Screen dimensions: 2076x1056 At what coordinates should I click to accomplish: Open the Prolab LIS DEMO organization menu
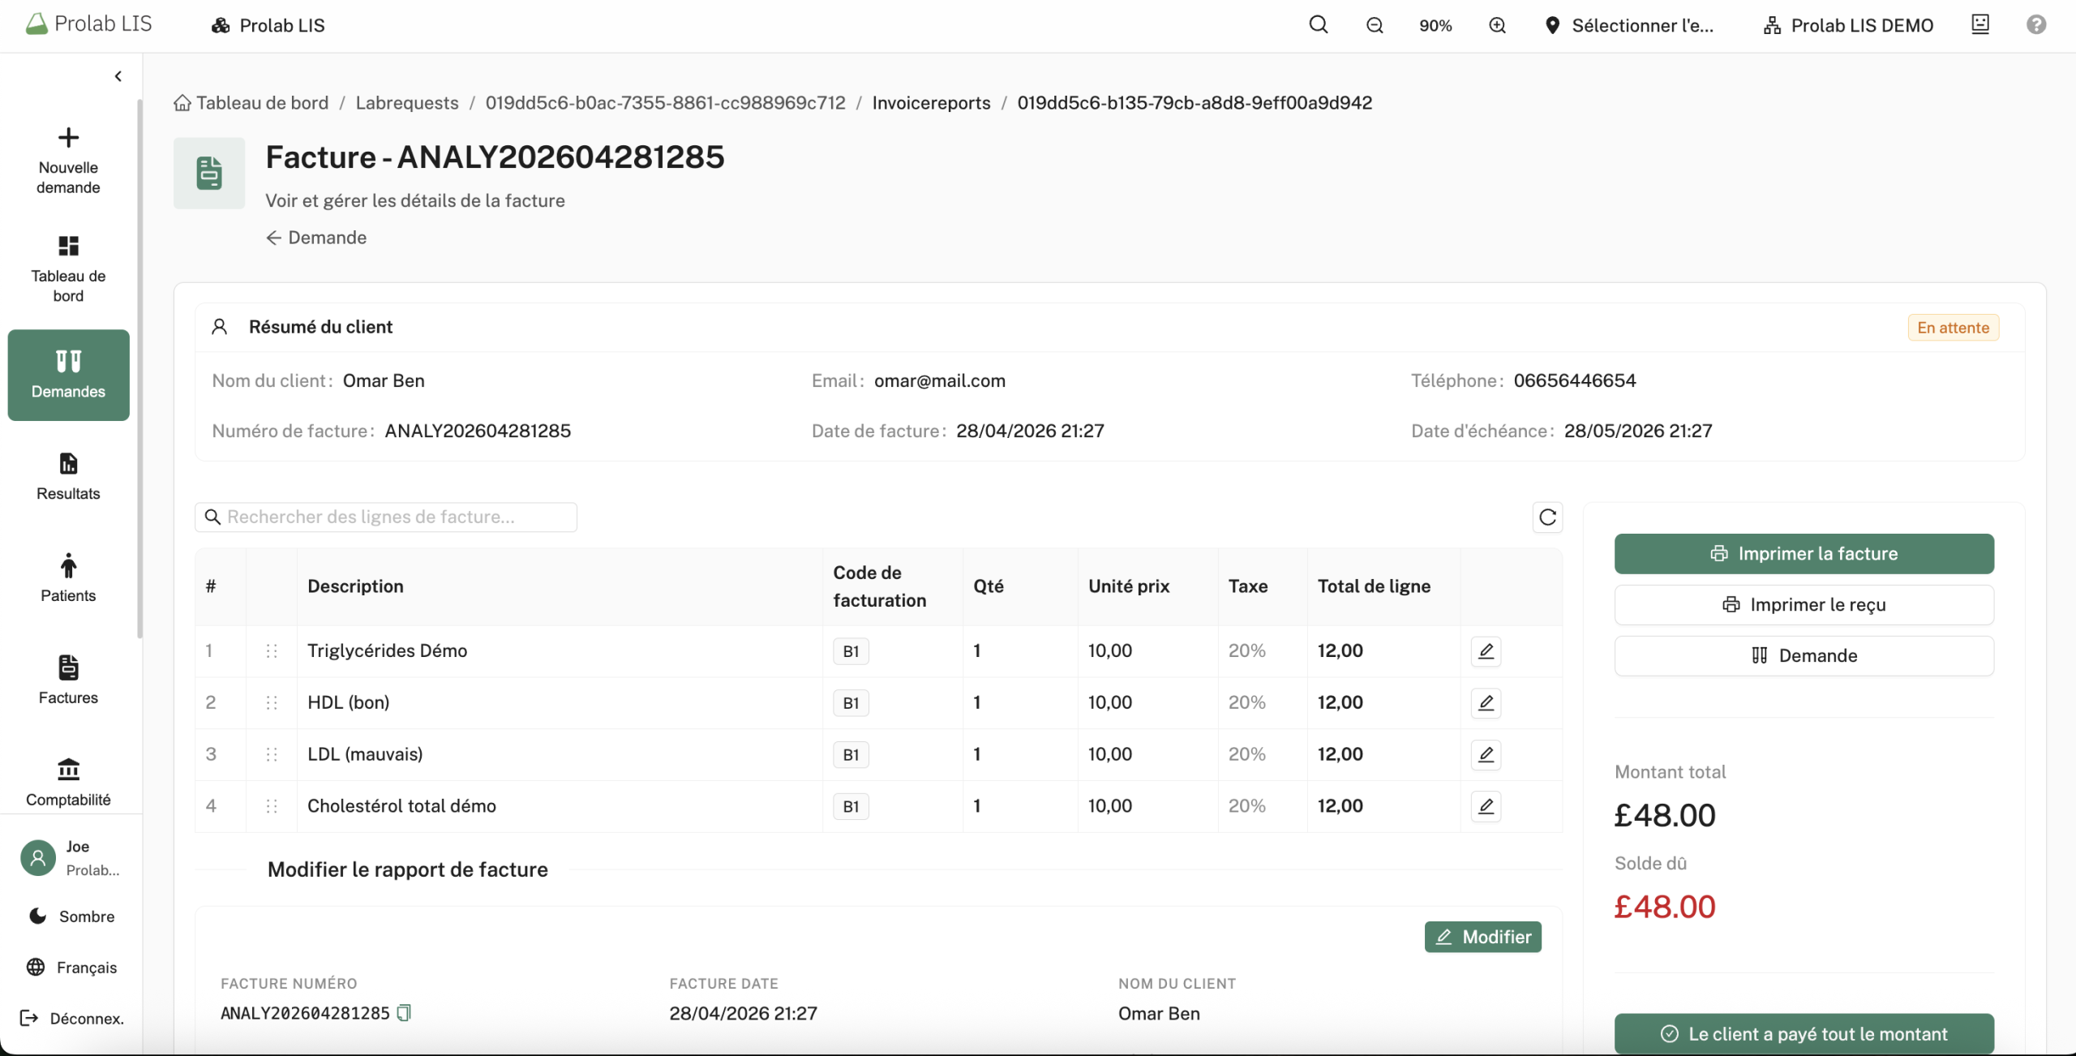(x=1848, y=25)
